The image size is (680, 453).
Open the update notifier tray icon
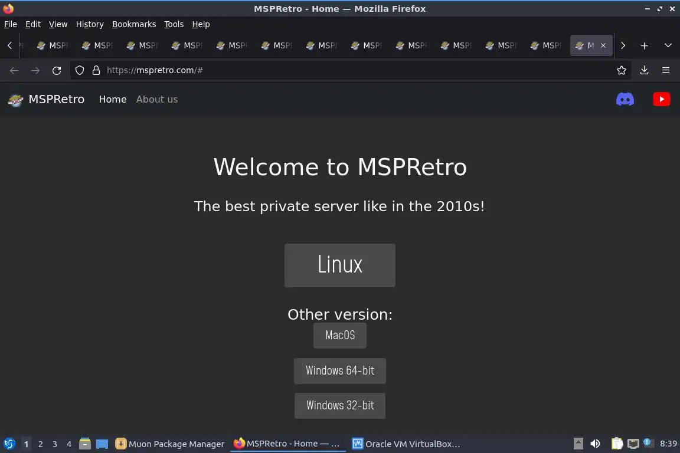(x=647, y=442)
